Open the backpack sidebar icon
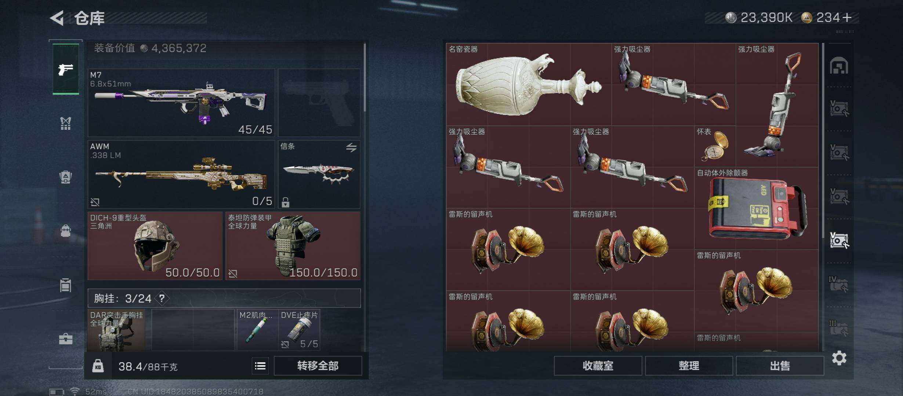903x396 pixels. [x=65, y=177]
